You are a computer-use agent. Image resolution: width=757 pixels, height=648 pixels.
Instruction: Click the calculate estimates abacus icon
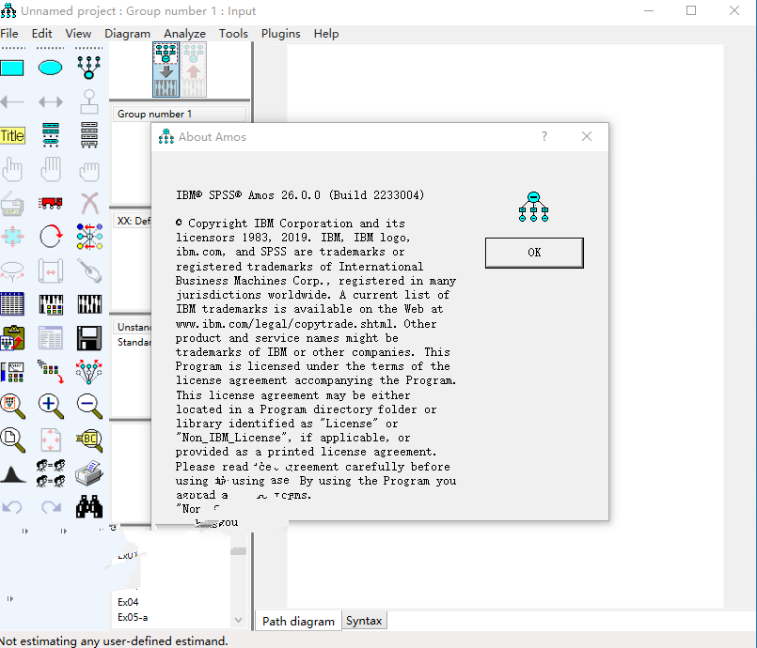88,304
